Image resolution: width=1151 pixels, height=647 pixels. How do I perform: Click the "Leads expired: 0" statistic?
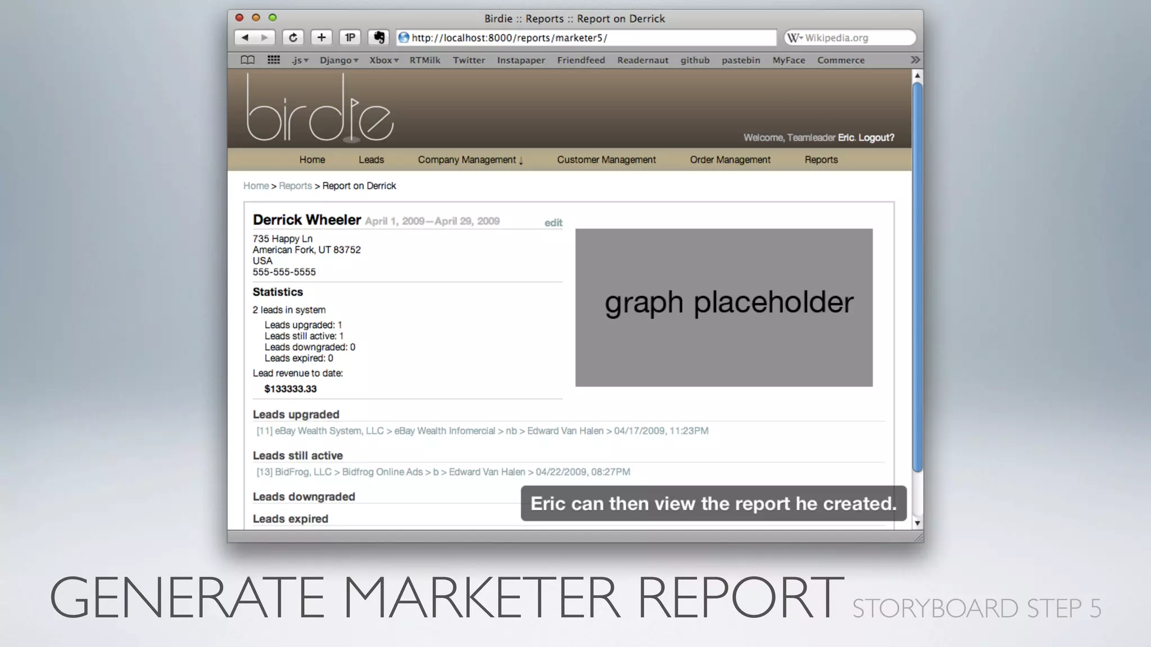tap(298, 358)
